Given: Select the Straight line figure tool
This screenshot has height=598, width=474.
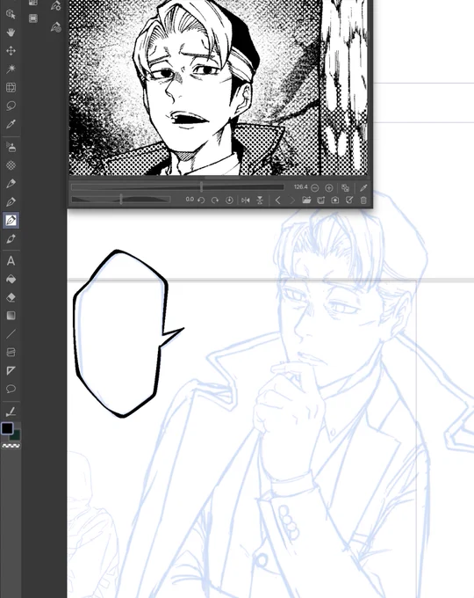Looking at the screenshot, I should pyautogui.click(x=11, y=334).
